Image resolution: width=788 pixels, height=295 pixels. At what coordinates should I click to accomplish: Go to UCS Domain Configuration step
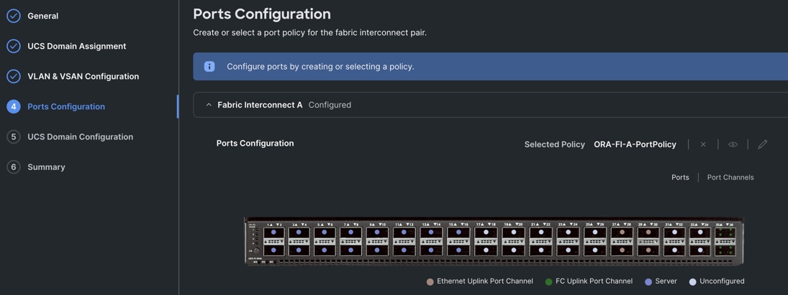[x=80, y=136]
